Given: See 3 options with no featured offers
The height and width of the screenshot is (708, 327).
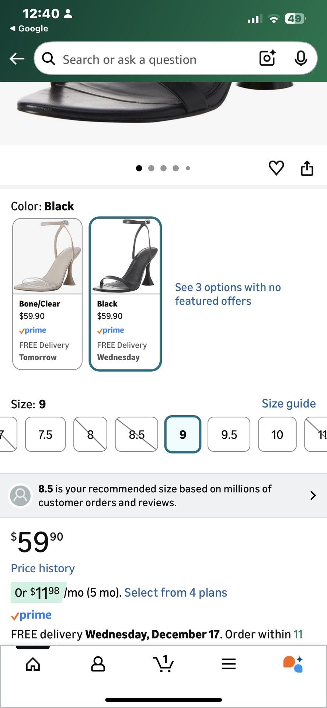Looking at the screenshot, I should [228, 294].
